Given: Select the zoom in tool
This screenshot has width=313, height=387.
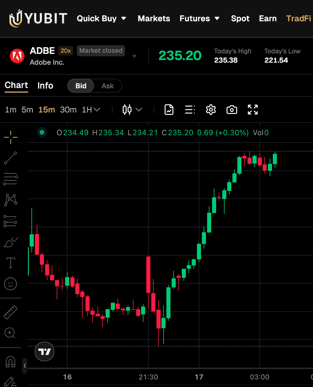Looking at the screenshot, I should click(x=10, y=333).
